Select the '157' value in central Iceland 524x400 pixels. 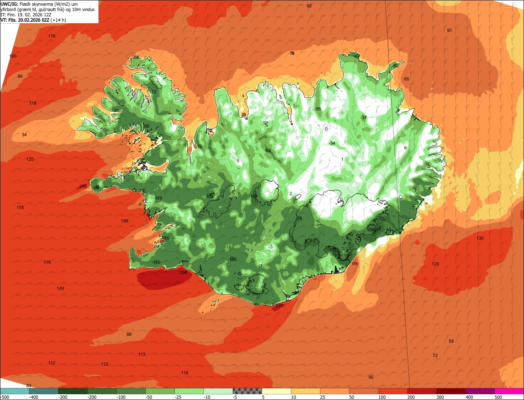tap(254, 197)
